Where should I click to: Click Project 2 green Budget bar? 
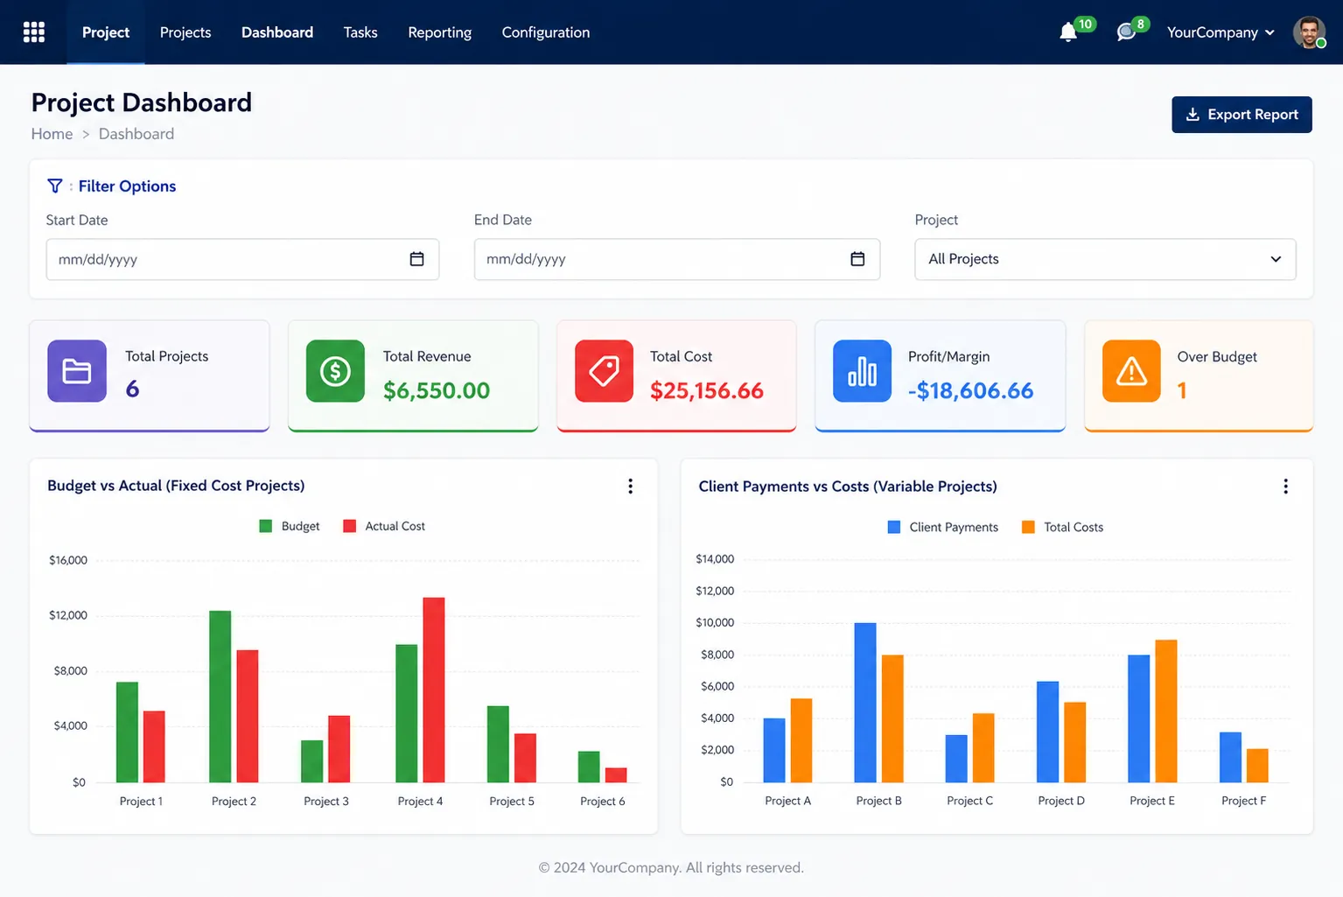pyautogui.click(x=220, y=697)
